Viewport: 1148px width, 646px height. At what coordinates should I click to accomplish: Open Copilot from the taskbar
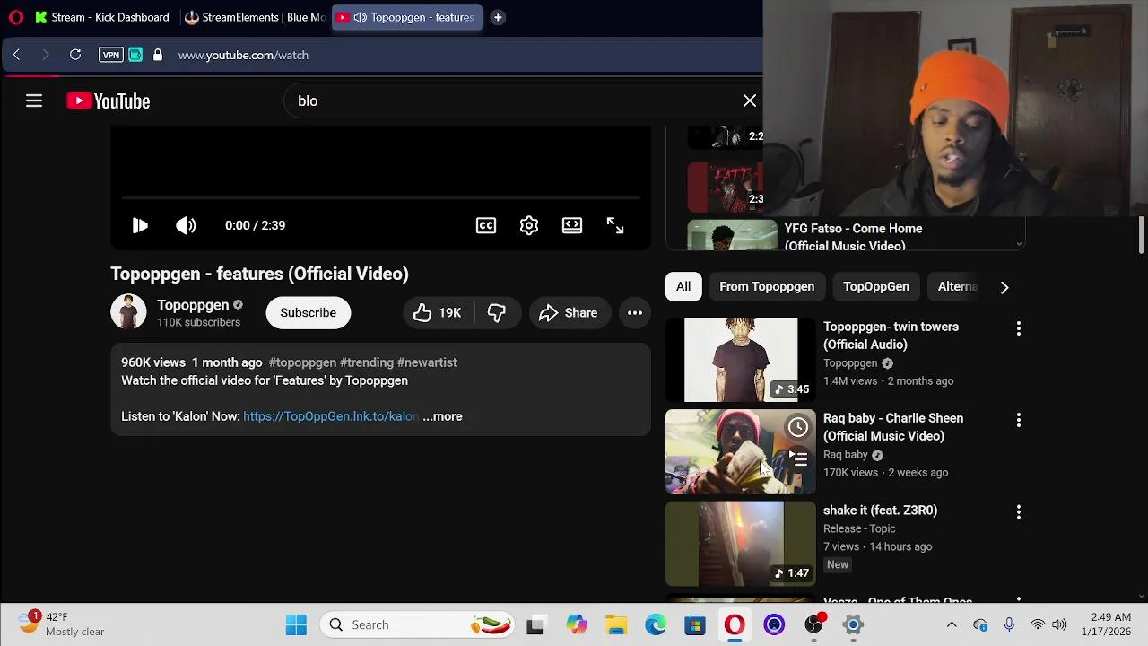point(576,624)
